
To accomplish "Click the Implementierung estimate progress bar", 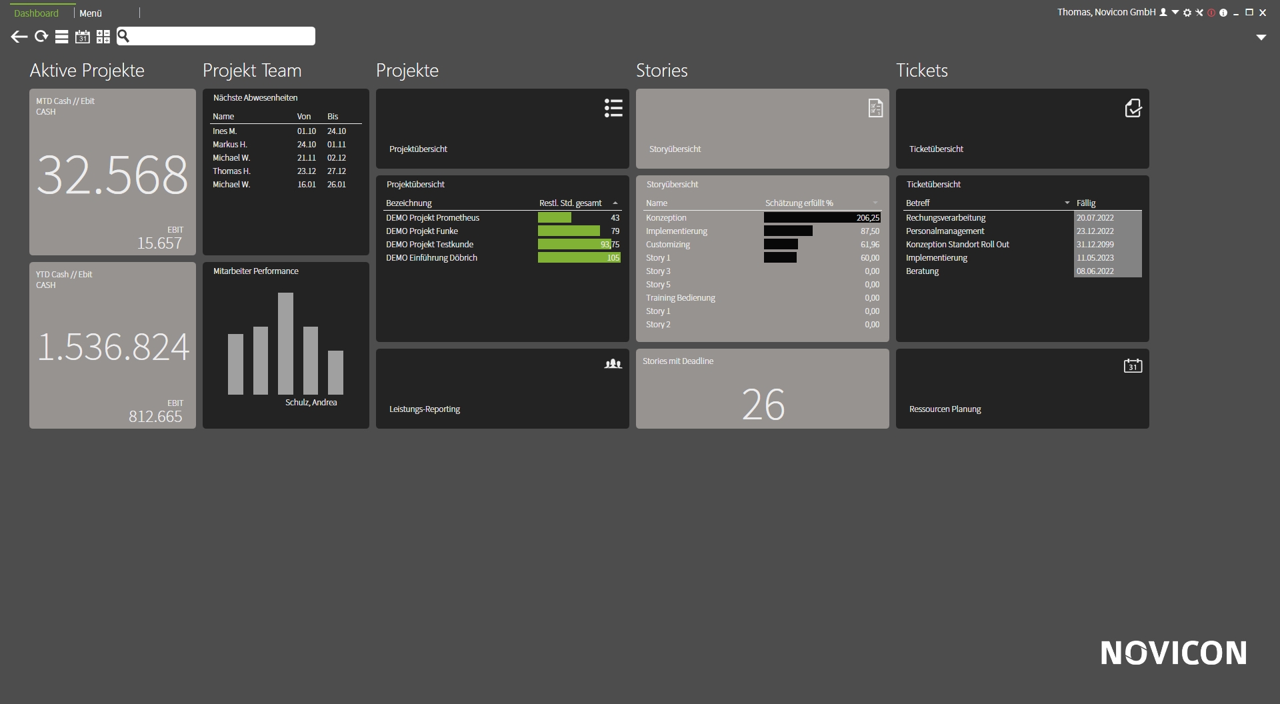I will click(788, 231).
